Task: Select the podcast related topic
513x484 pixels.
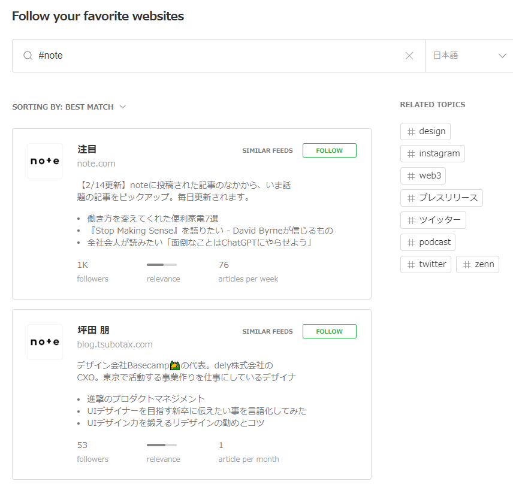Action: (x=428, y=243)
